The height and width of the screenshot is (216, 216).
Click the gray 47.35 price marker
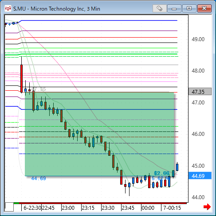point(200,92)
